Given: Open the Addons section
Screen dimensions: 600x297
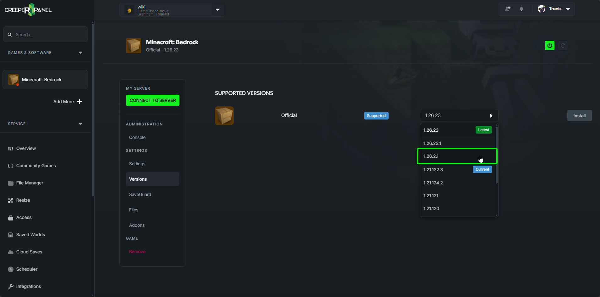Looking at the screenshot, I should click(137, 225).
